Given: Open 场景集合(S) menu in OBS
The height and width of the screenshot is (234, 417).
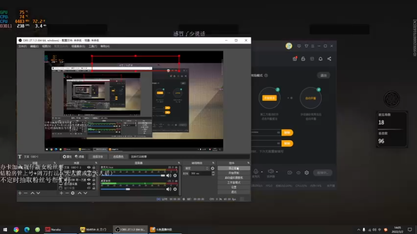Looking at the screenshot, I should coord(78,46).
